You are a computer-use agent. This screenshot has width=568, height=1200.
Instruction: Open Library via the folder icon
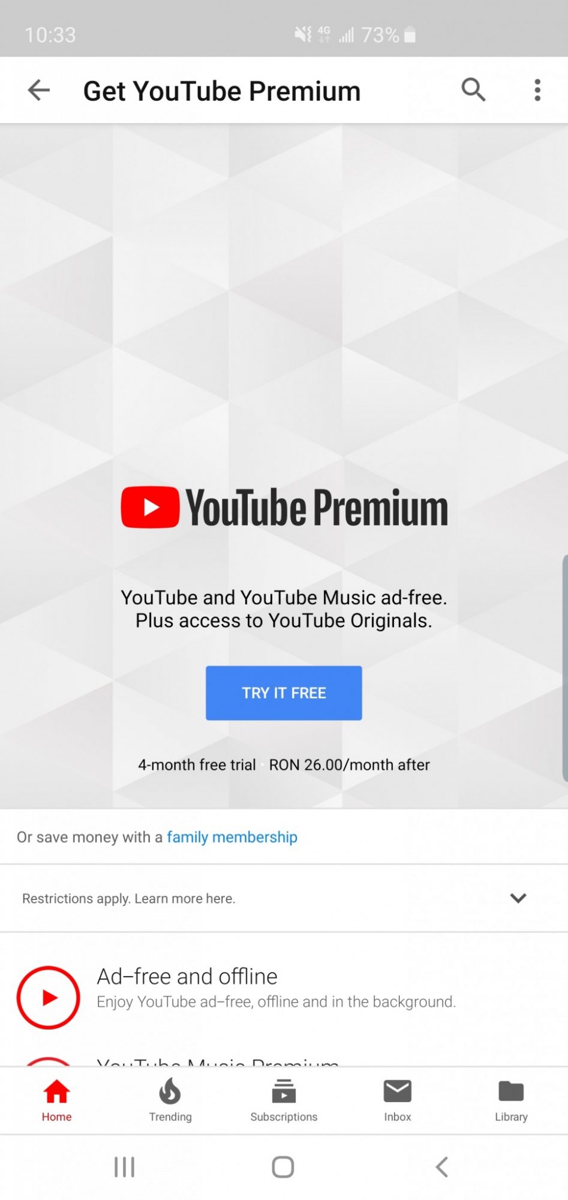click(511, 1091)
